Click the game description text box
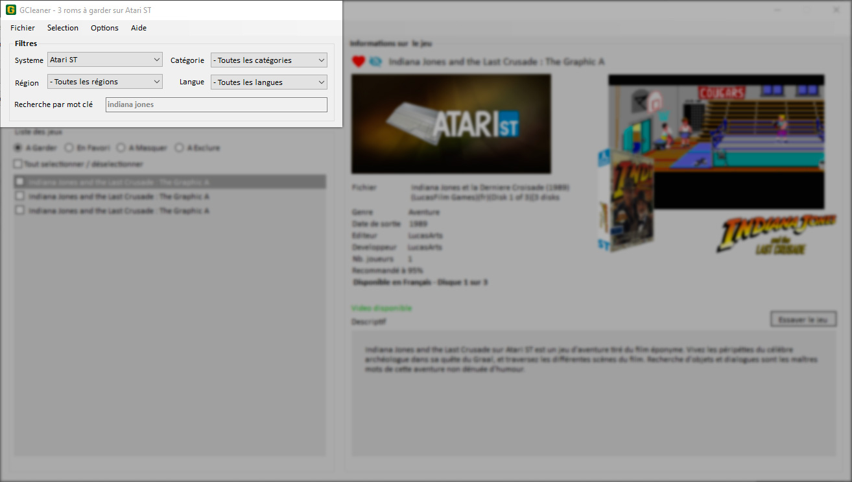Image resolution: width=852 pixels, height=482 pixels. click(594, 393)
